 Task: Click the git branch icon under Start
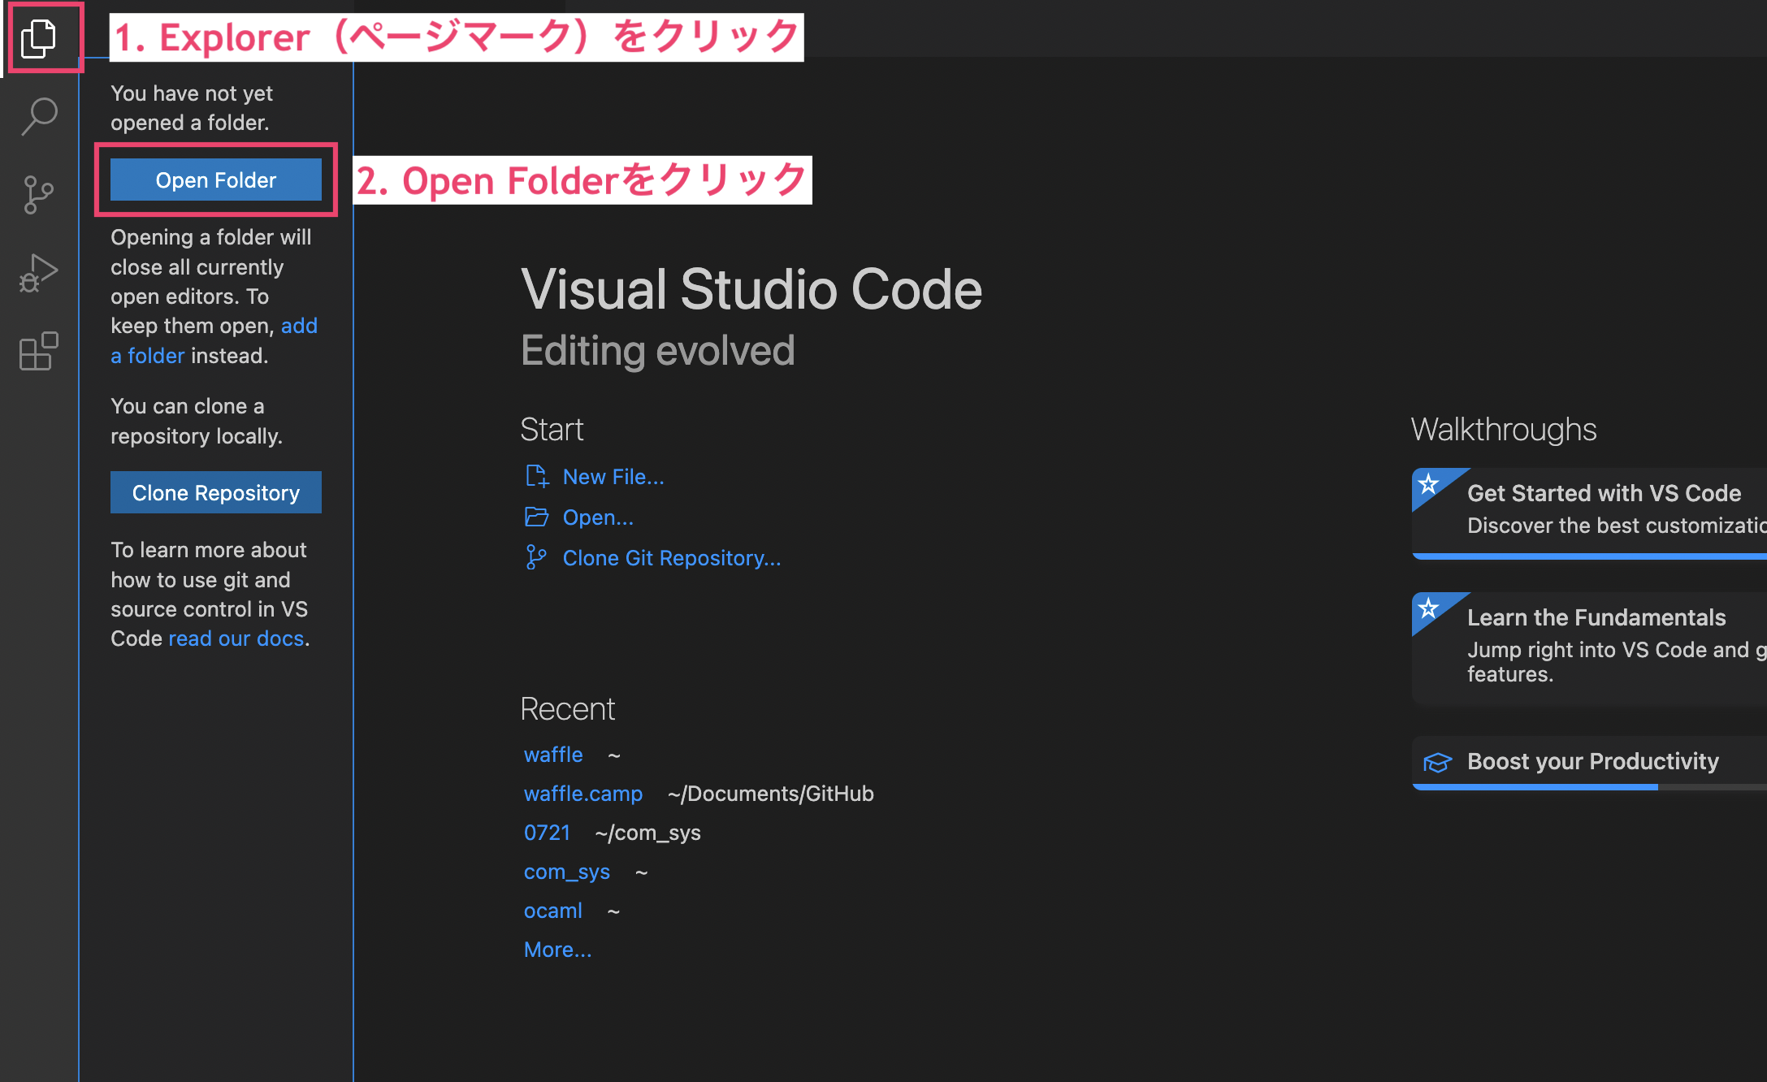point(536,558)
